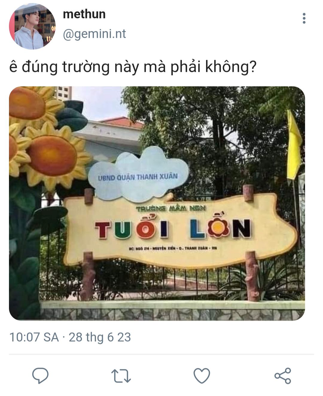Open the share icon for this tweet

(x=283, y=375)
